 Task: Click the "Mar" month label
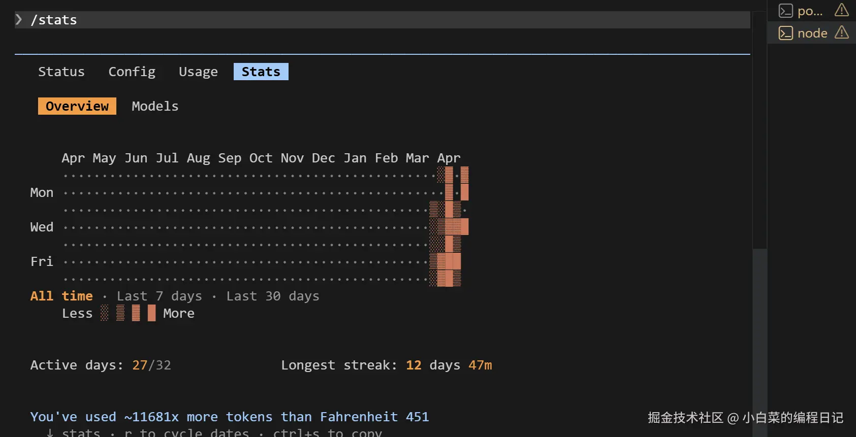coord(418,158)
